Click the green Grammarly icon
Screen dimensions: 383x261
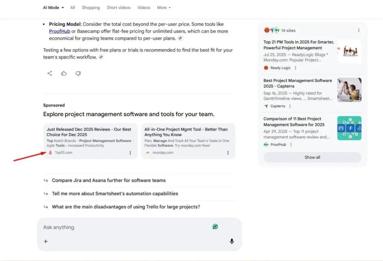coord(215,226)
